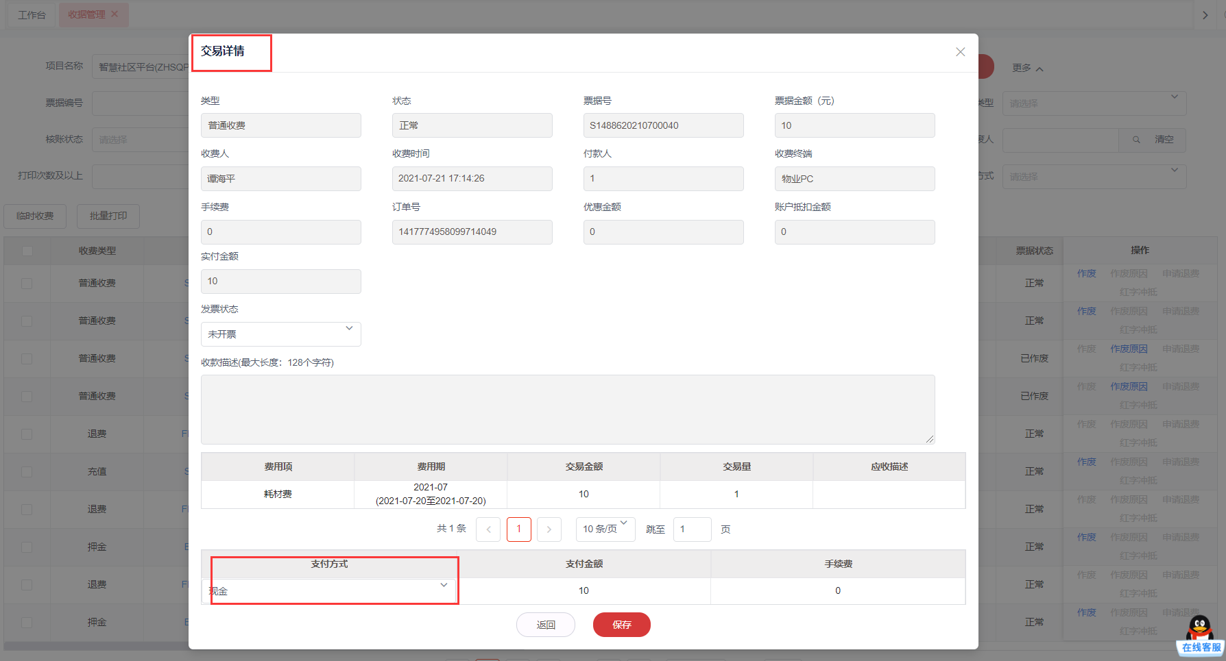Click the 批量打印 button

click(108, 216)
